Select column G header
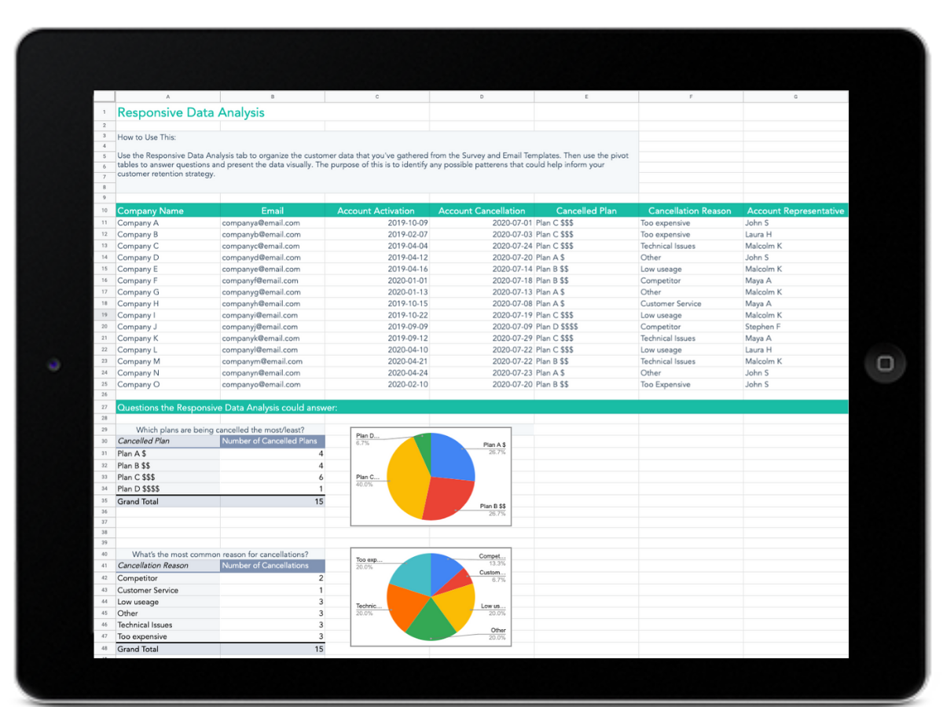943x707 pixels. coord(795,97)
